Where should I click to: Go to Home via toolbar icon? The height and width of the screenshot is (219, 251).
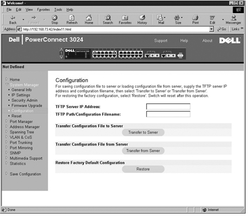[89, 20]
